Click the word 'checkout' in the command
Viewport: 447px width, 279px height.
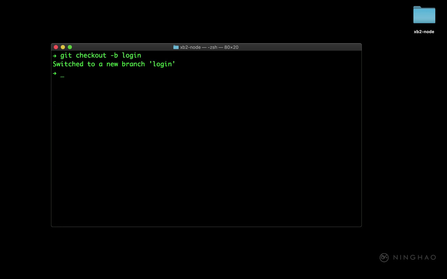(x=91, y=55)
